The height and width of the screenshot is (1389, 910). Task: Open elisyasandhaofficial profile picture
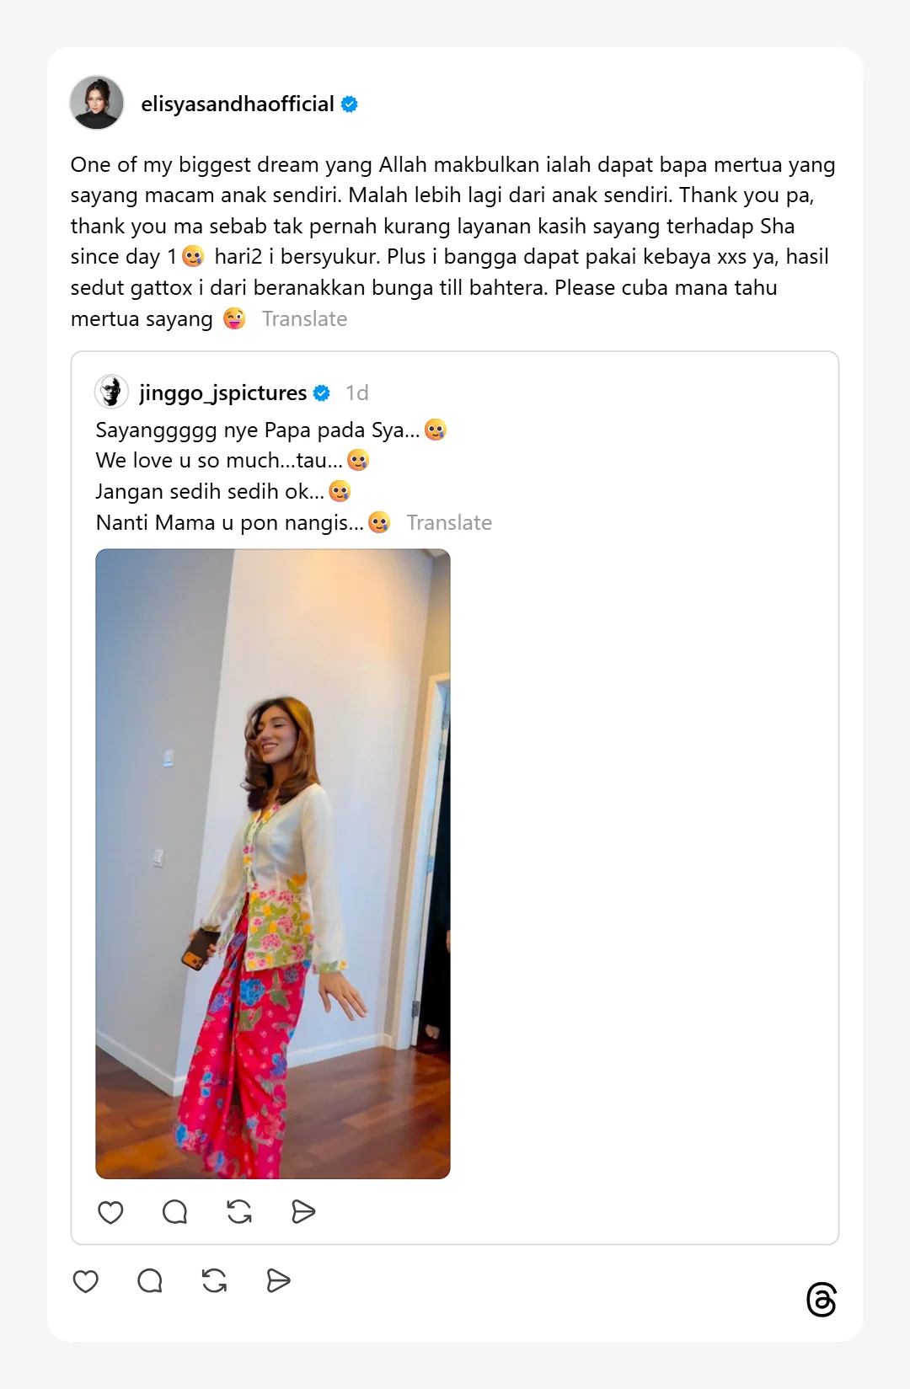pyautogui.click(x=97, y=103)
